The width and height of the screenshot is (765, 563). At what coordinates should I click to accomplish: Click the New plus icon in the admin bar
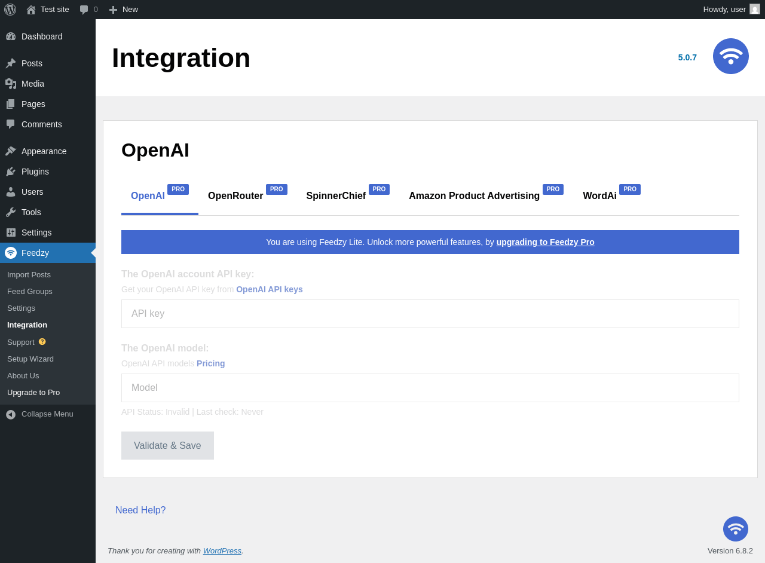pyautogui.click(x=113, y=10)
